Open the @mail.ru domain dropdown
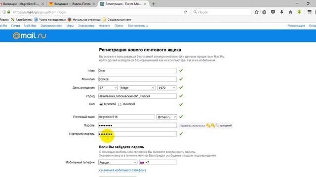 click(x=167, y=117)
